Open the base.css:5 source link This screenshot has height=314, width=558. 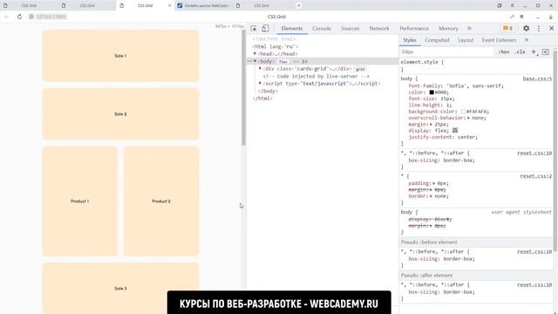(x=537, y=78)
